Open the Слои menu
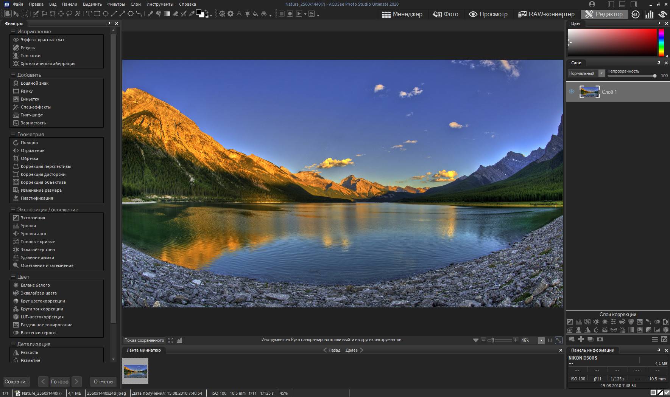This screenshot has width=670, height=397. click(x=136, y=4)
